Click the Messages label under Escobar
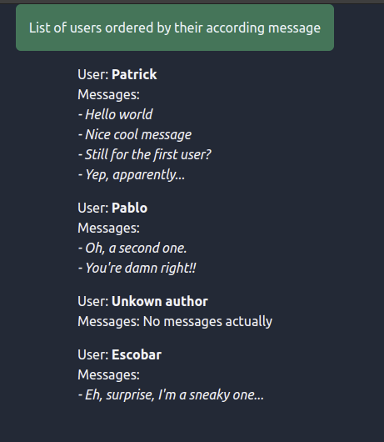The height and width of the screenshot is (442, 384). 108,375
